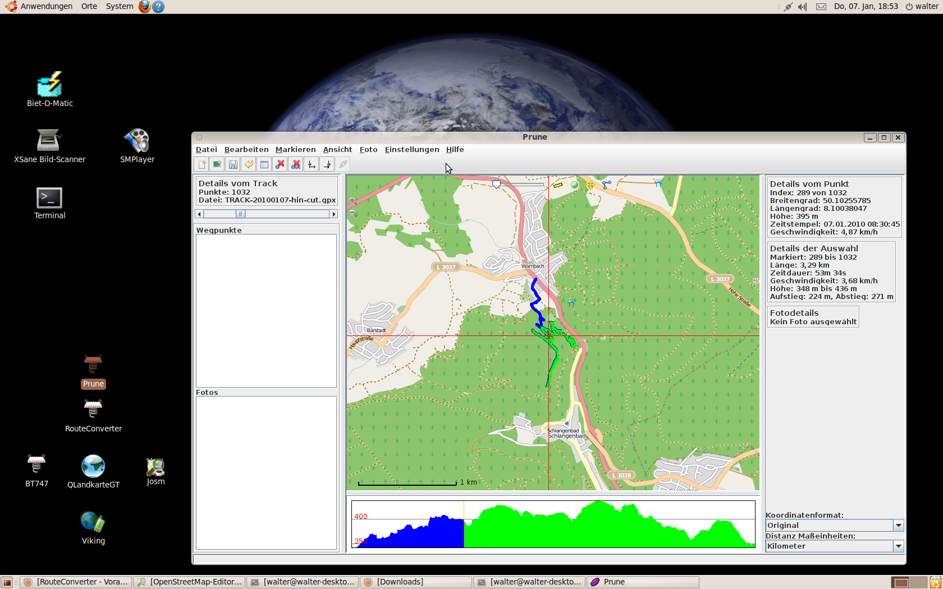The height and width of the screenshot is (589, 943).
Task: Set range start with toolbar icon
Action: point(312,164)
